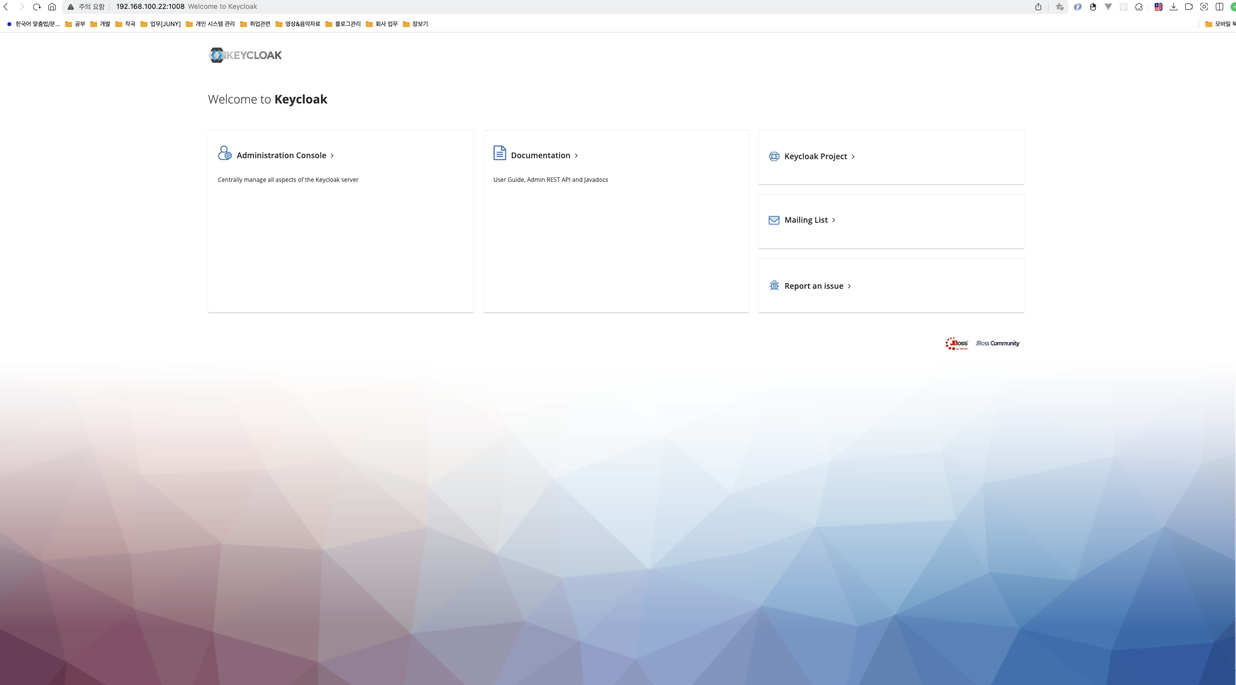Click the bookmark star icon in address bar

pos(1059,7)
